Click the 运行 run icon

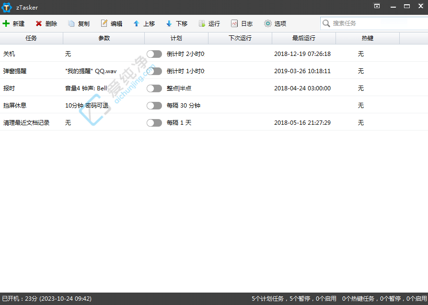coord(202,24)
